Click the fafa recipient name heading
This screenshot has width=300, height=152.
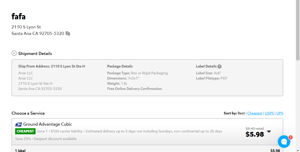pyautogui.click(x=18, y=16)
